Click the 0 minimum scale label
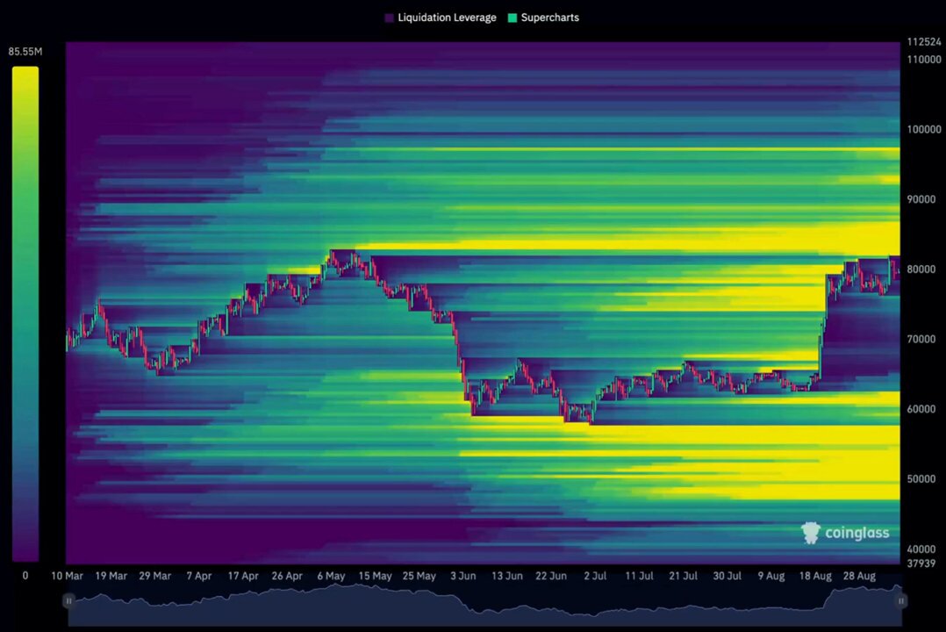 pyautogui.click(x=25, y=576)
